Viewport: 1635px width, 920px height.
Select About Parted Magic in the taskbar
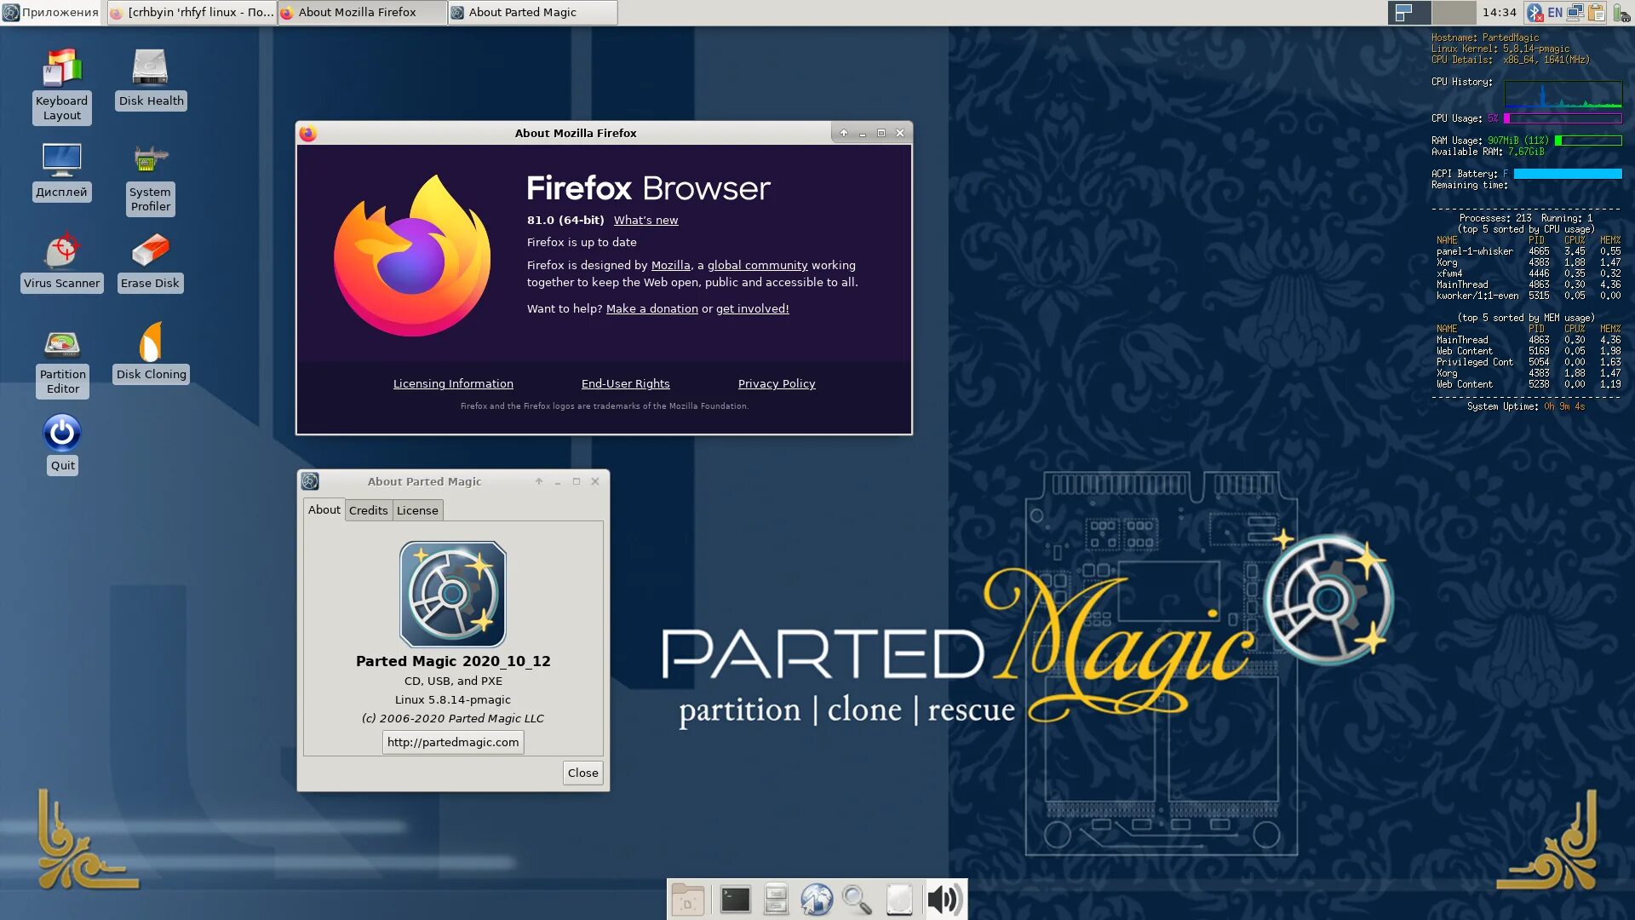point(533,12)
